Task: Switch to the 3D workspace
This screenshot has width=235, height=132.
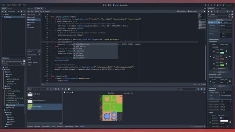Action: pyautogui.click(x=110, y=5)
